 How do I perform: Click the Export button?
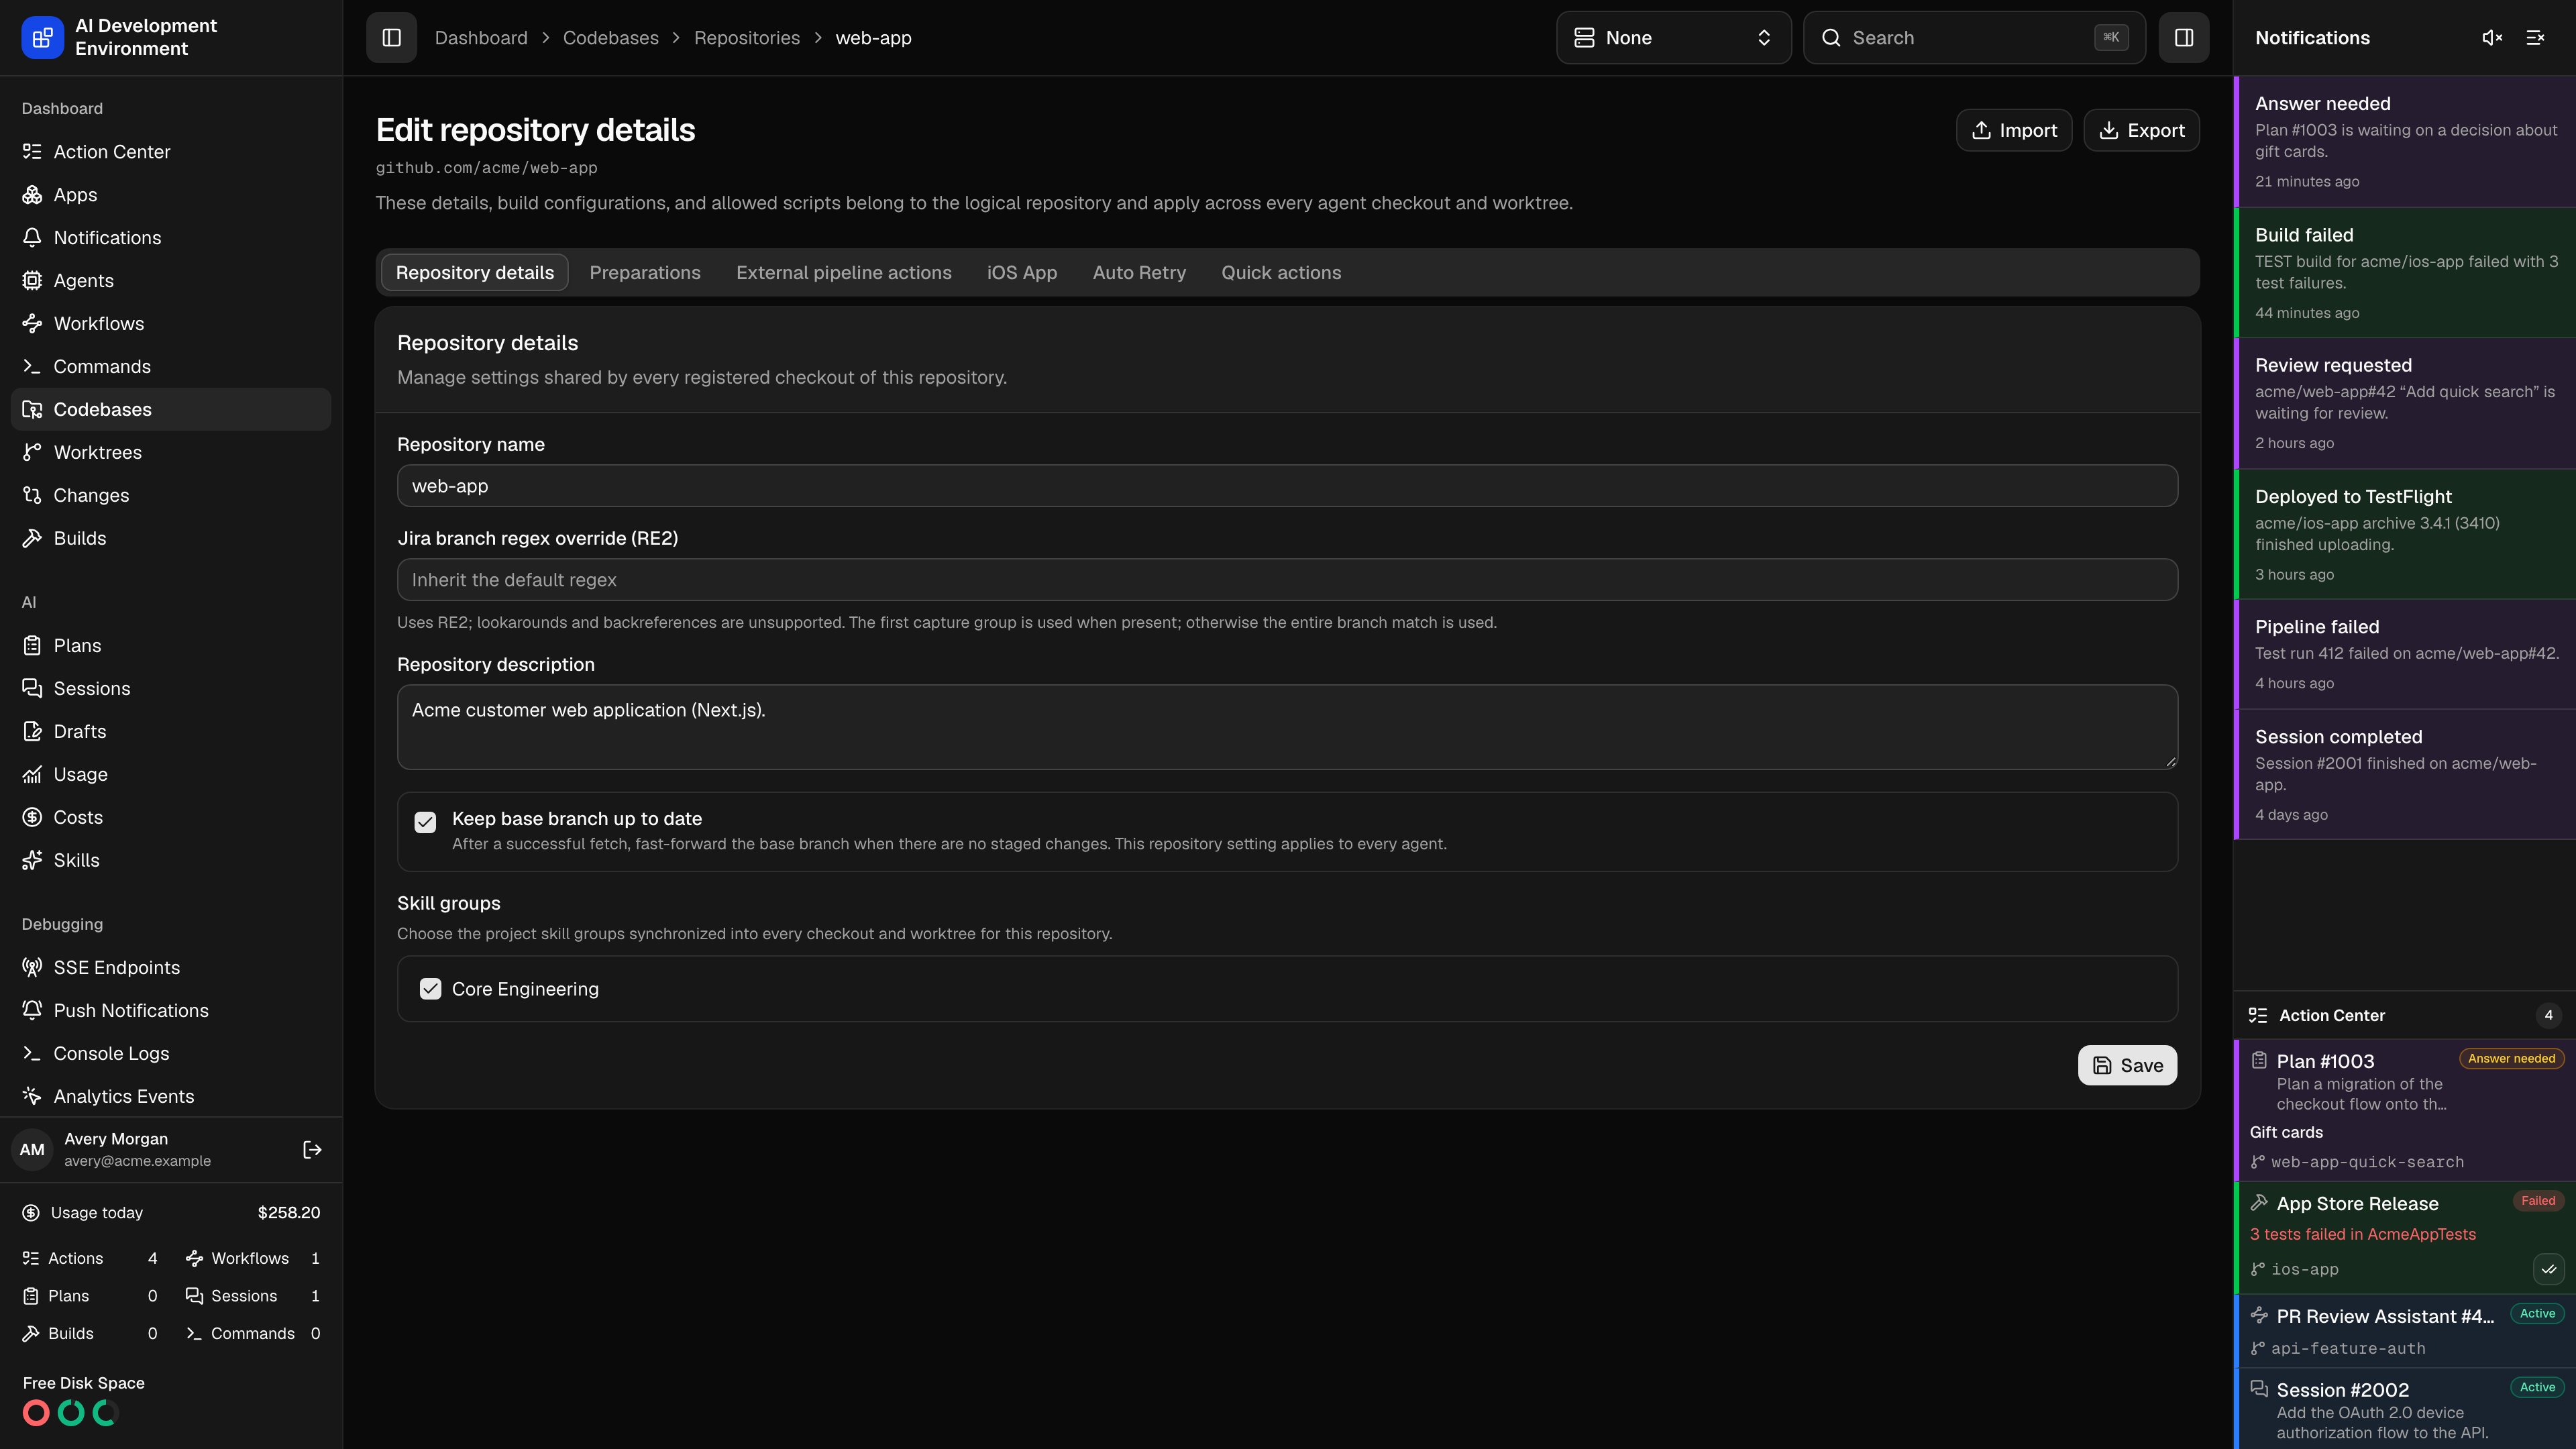pos(2141,130)
